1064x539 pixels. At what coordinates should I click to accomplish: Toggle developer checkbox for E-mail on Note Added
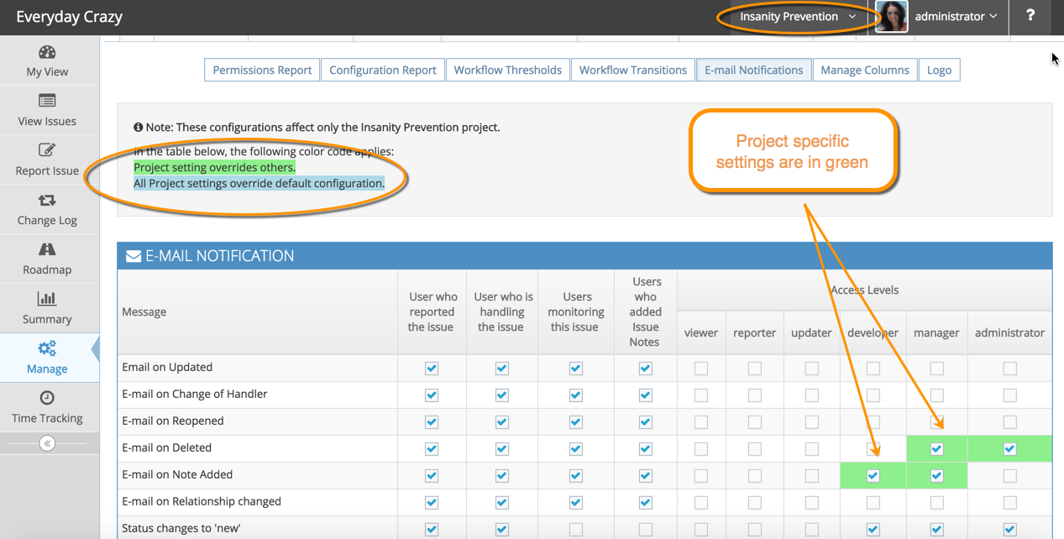point(873,476)
